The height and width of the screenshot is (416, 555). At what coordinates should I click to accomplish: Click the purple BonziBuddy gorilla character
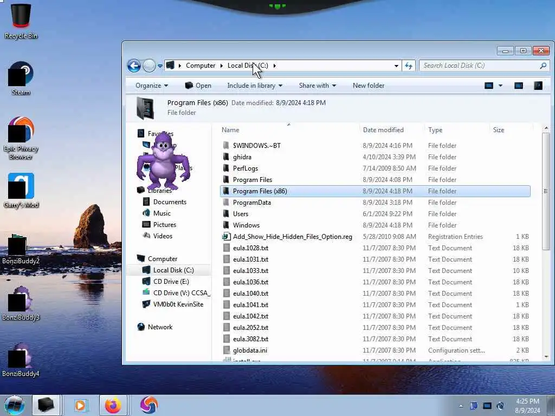point(164,161)
